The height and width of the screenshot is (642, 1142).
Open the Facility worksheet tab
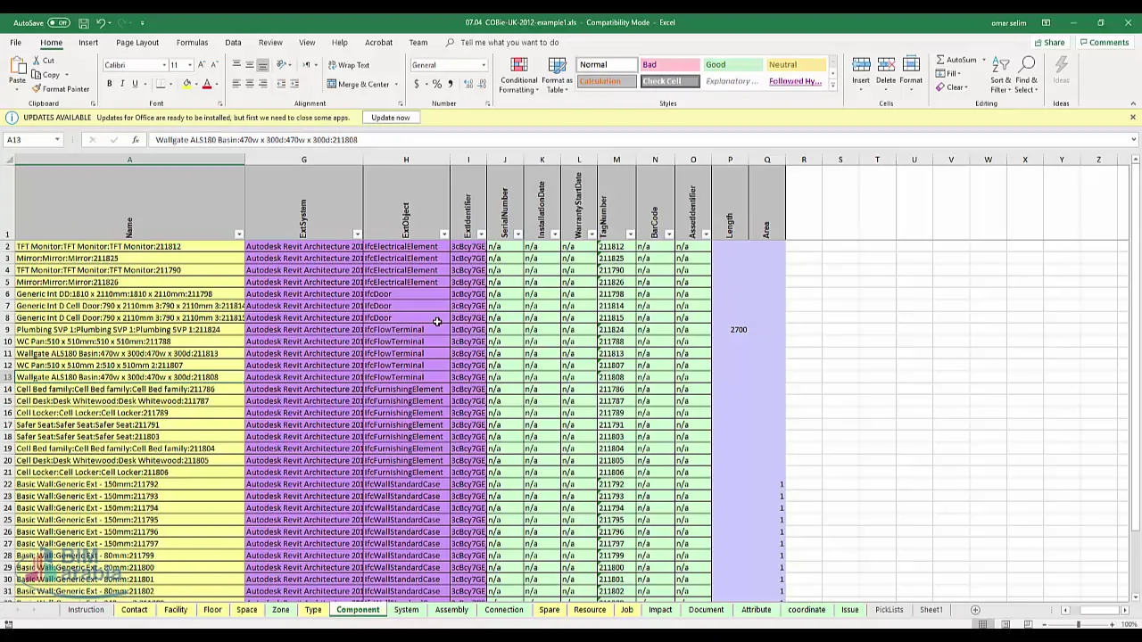pos(176,610)
